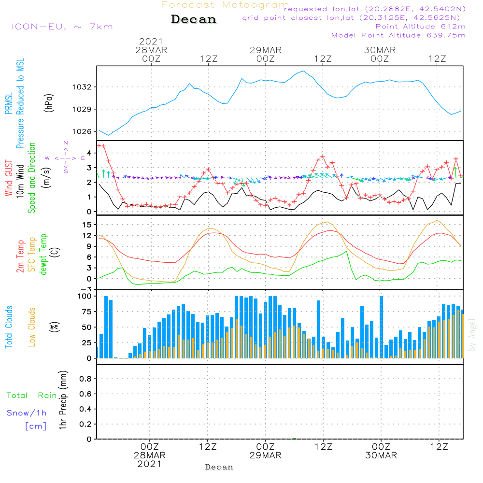Screen dimensions: 483x483
Task: Click the Point Altitude 612m line
Action: point(420,27)
